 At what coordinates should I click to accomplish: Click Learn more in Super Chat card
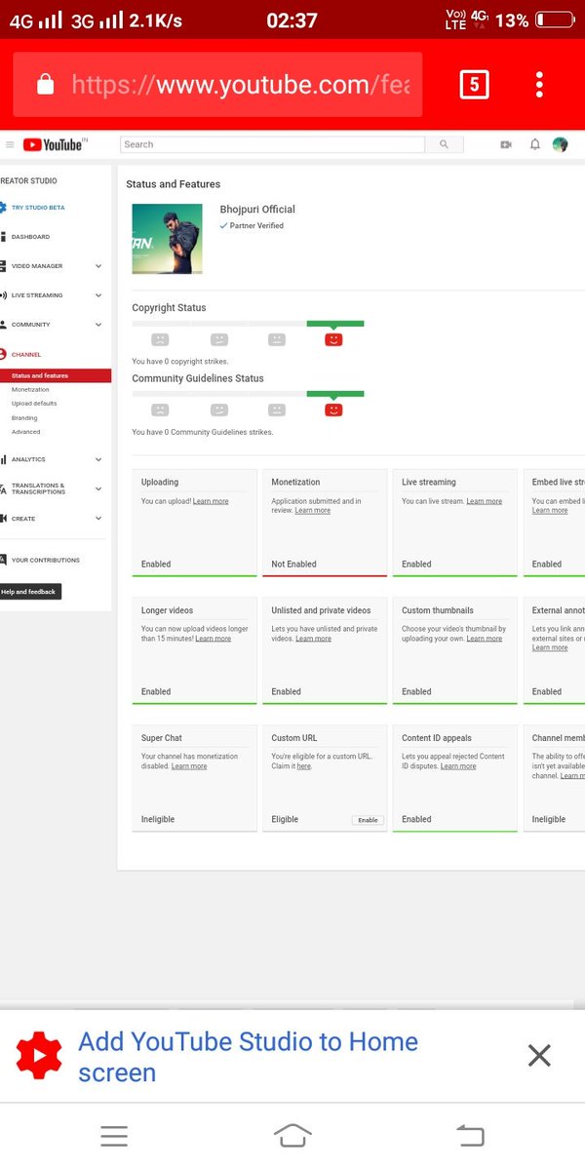(x=189, y=766)
